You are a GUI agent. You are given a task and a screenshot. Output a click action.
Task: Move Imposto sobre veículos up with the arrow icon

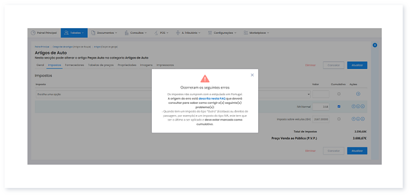click(x=353, y=119)
